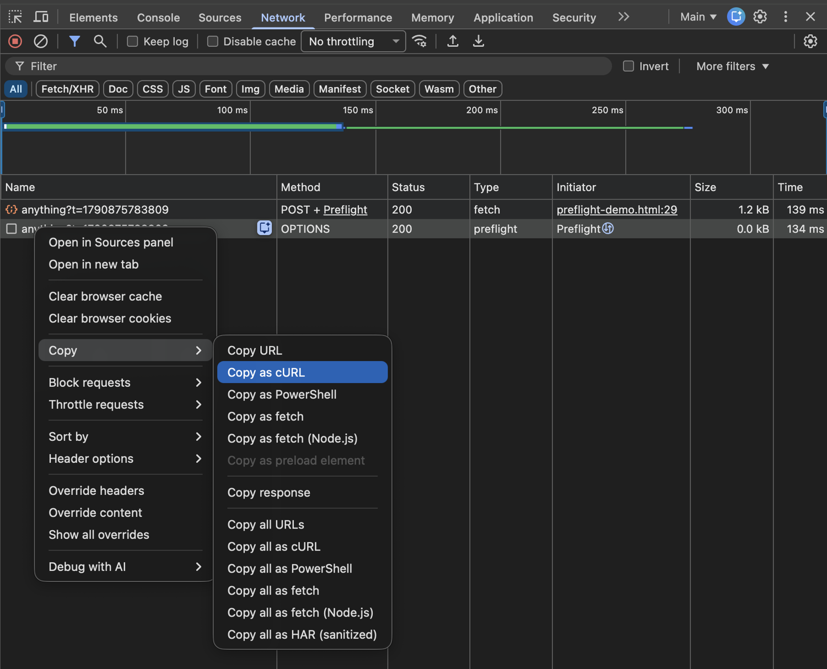Expand the Debug with AI submenu
The width and height of the screenshot is (827, 669).
[126, 567]
